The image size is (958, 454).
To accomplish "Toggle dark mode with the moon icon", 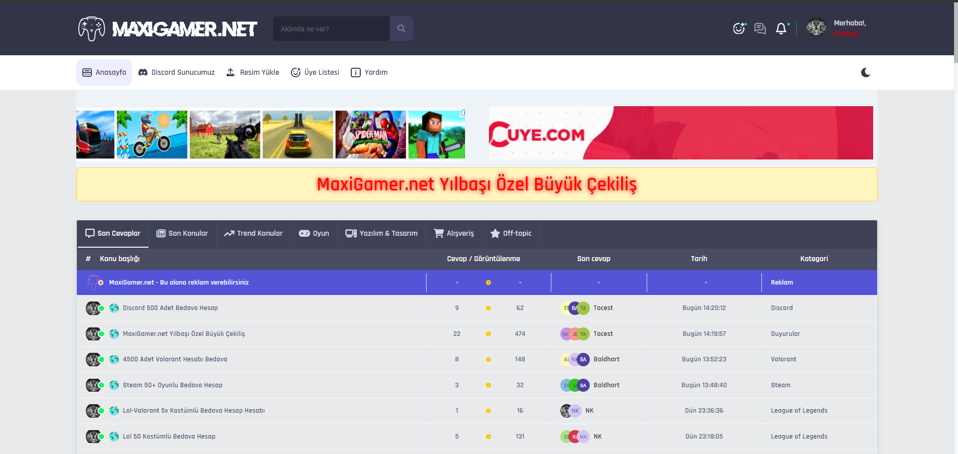I will [x=866, y=72].
